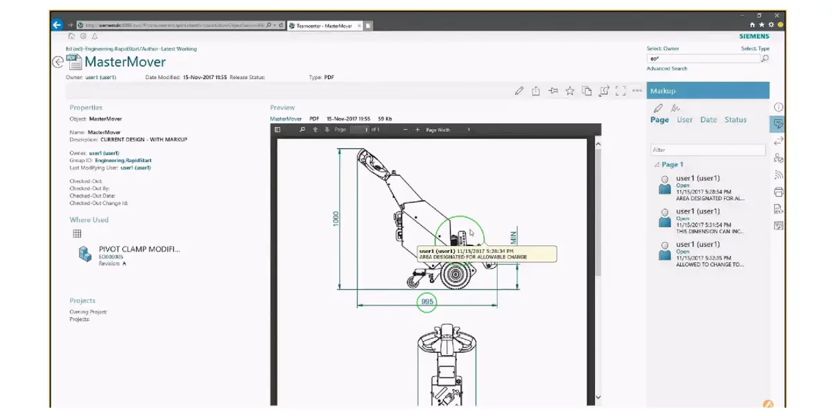This screenshot has height=416, width=832.
Task: Click the subscribe feed icon in right sidebar
Action: tap(779, 175)
